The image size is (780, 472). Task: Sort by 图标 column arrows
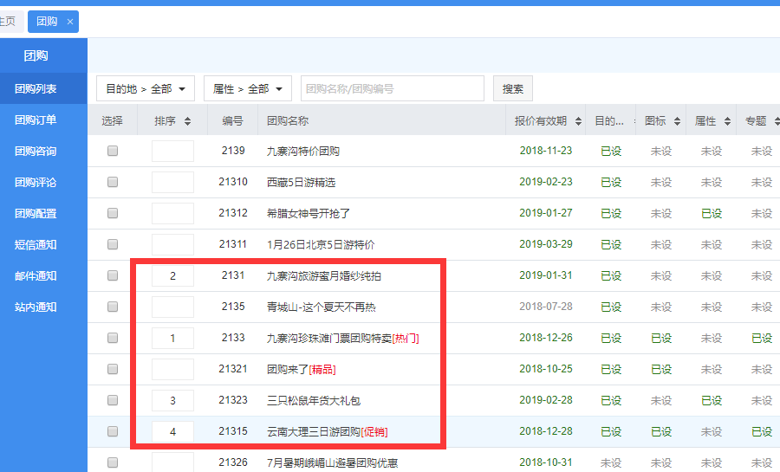click(x=677, y=122)
